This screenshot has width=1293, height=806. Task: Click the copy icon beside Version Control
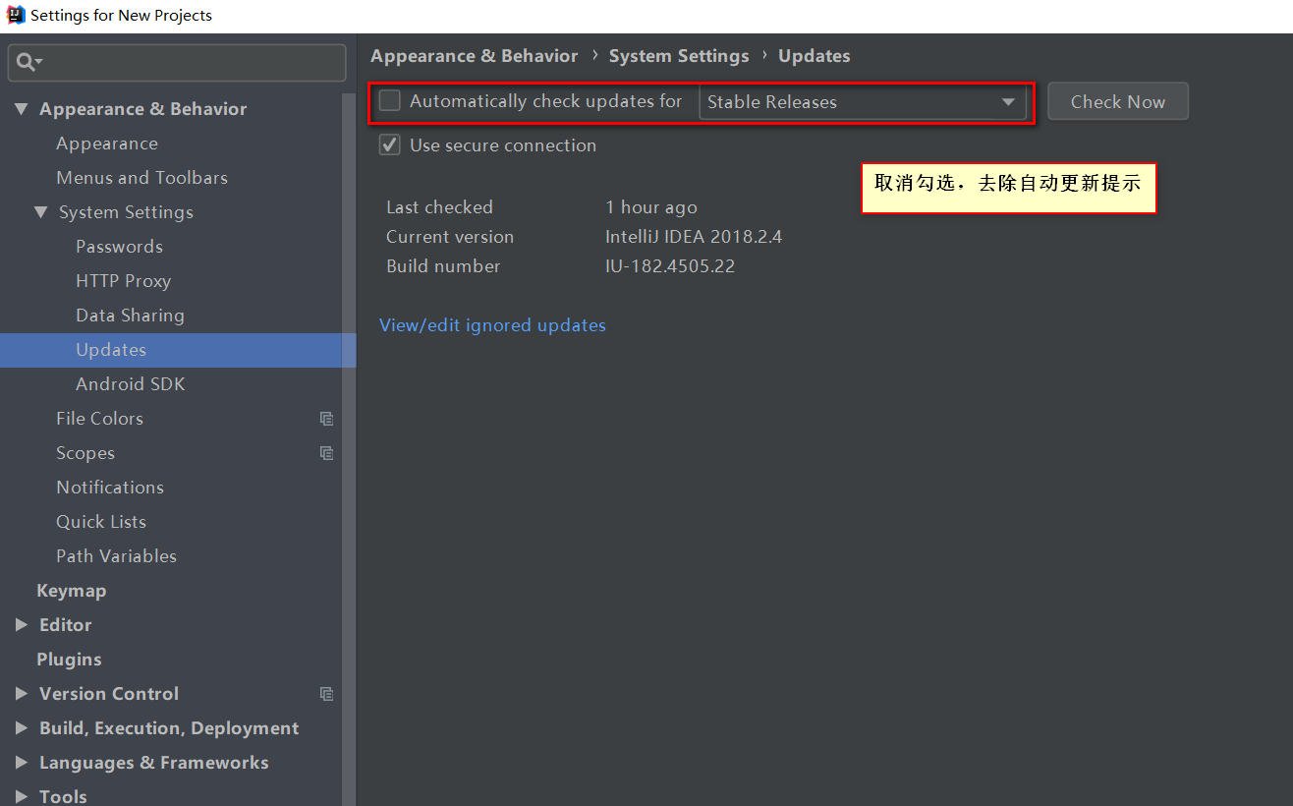(326, 694)
